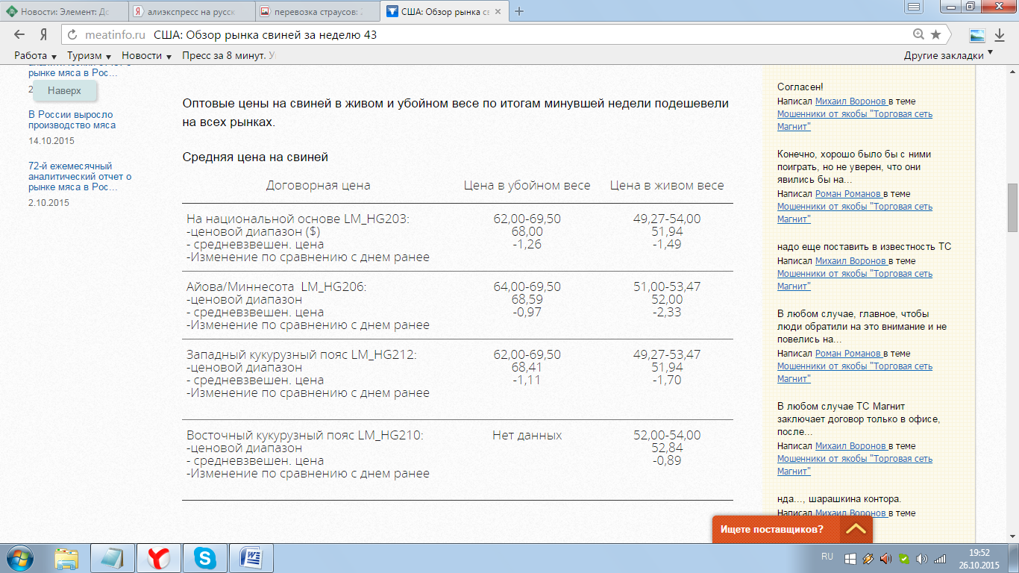Viewport: 1019px width, 573px height.
Task: Expand the 'Туризм' bookmarks folder
Action: click(89, 56)
